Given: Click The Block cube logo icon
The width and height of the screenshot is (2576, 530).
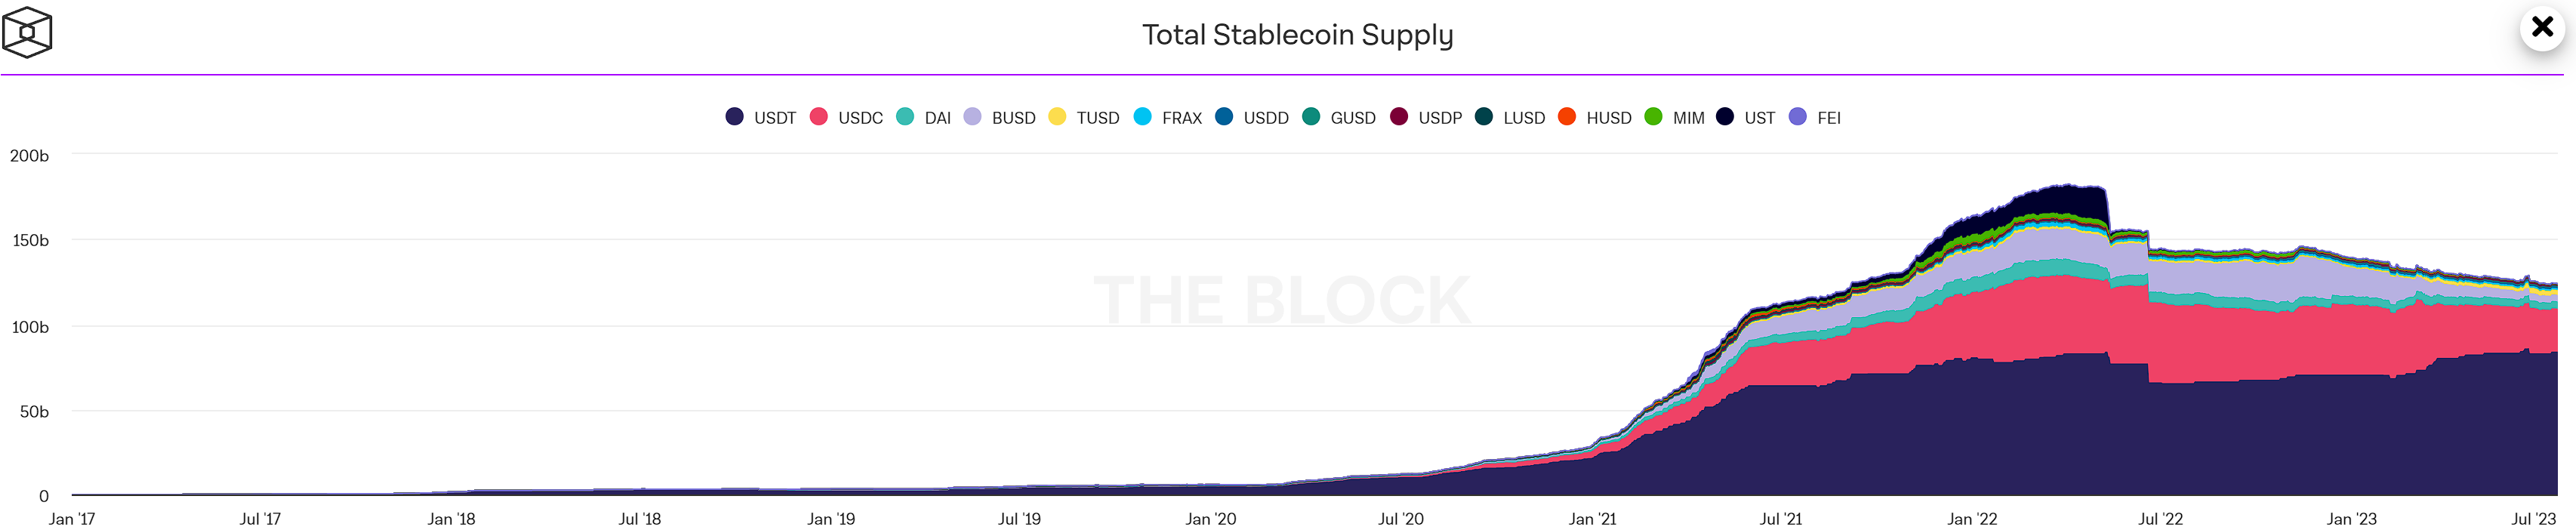Looking at the screenshot, I should click(x=27, y=32).
